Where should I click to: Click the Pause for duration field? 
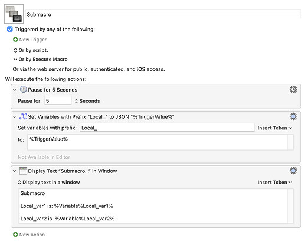click(58, 101)
